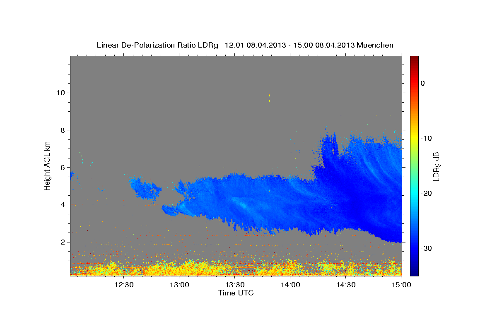Click the height tick label '6'
Viewport: 497px width, 331px height.
[63, 168]
